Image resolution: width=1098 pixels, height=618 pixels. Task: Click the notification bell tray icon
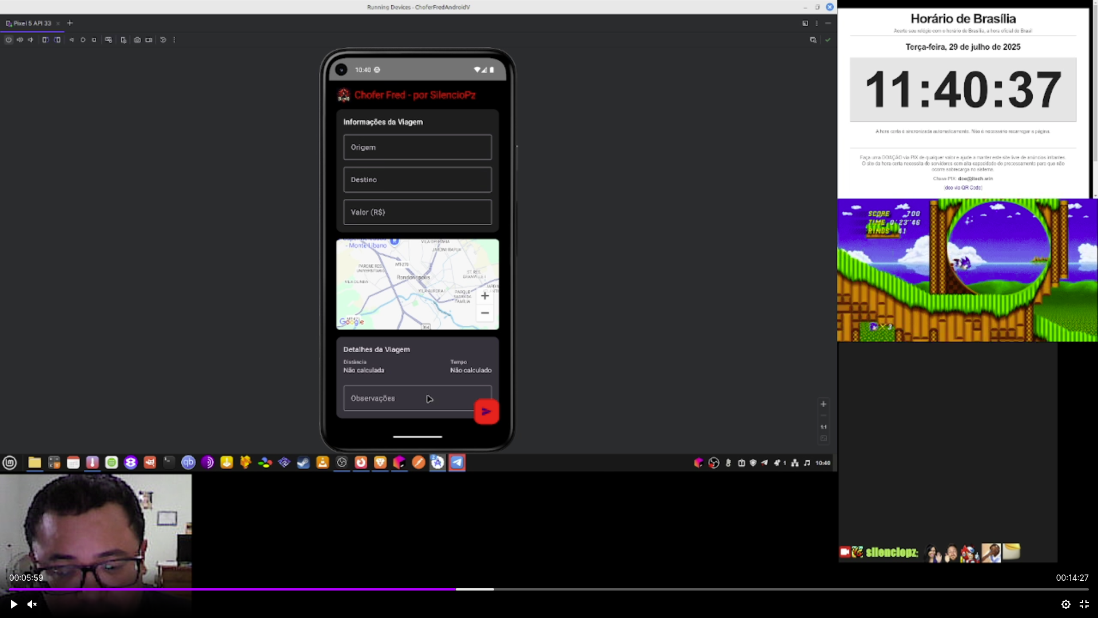tap(778, 463)
